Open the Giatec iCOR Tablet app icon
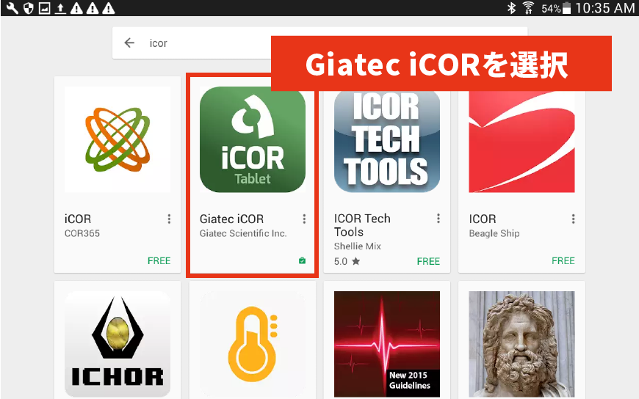This screenshot has width=639, height=399. coord(252,139)
